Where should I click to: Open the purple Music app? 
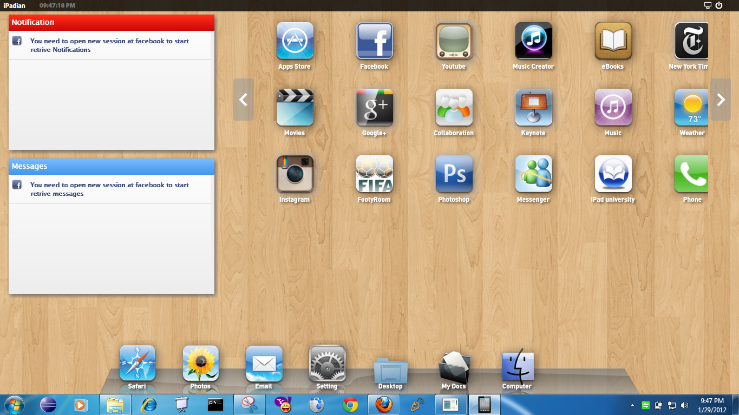click(613, 107)
